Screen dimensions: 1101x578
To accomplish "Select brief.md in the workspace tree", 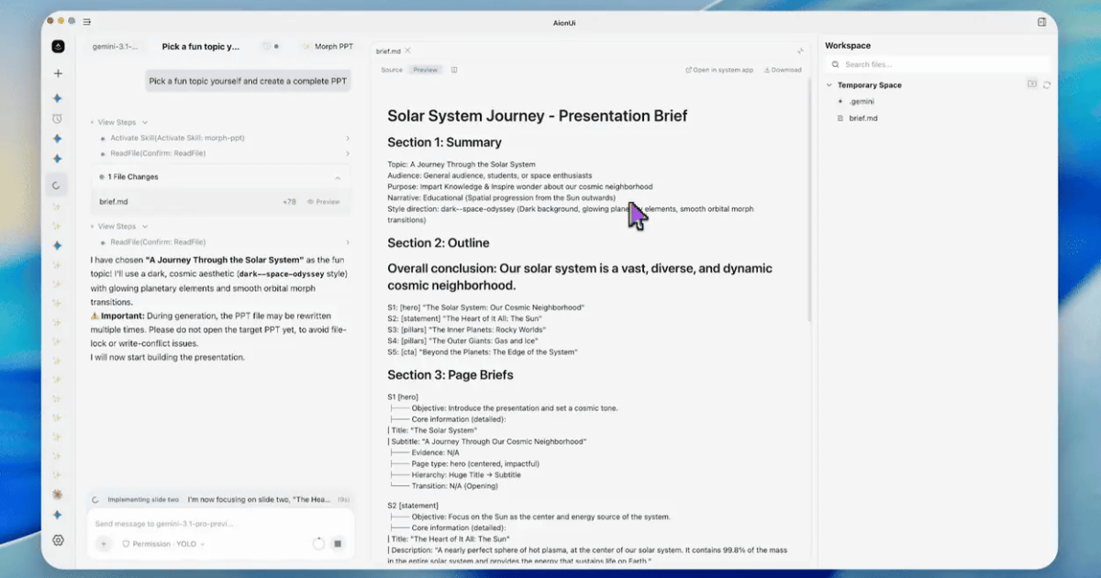I will click(x=862, y=118).
